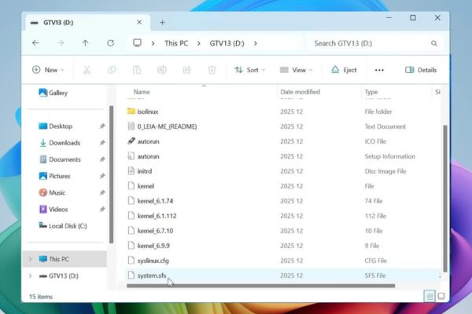Click This PC in the address breadcrumb
The image size is (472, 314).
pyautogui.click(x=176, y=43)
